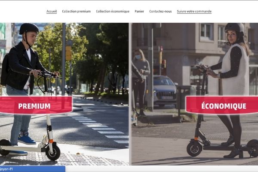258x172 pixels.
Task: Open the Contactez-nous page
Action: coord(160,11)
